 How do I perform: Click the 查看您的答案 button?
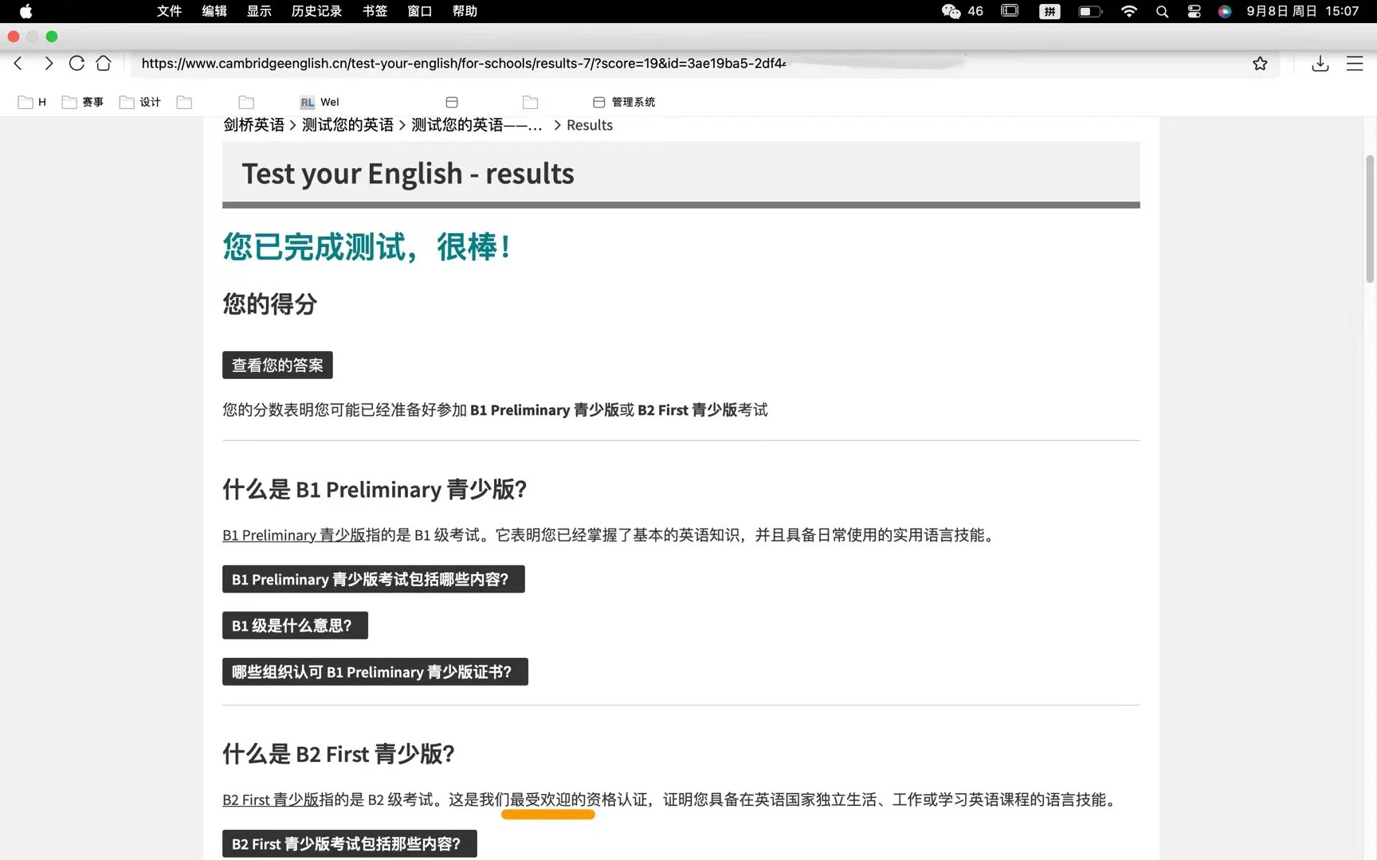coord(277,365)
